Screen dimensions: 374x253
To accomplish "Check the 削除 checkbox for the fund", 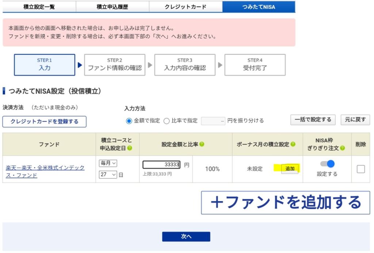I will point(360,169).
